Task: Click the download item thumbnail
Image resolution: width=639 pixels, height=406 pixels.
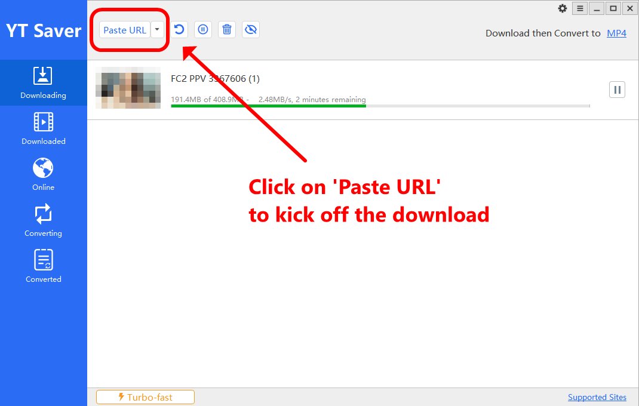Action: tap(128, 88)
